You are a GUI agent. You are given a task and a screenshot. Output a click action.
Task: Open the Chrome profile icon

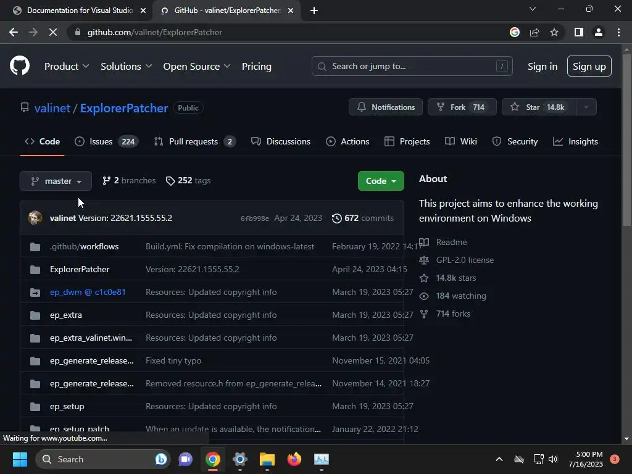click(x=599, y=32)
